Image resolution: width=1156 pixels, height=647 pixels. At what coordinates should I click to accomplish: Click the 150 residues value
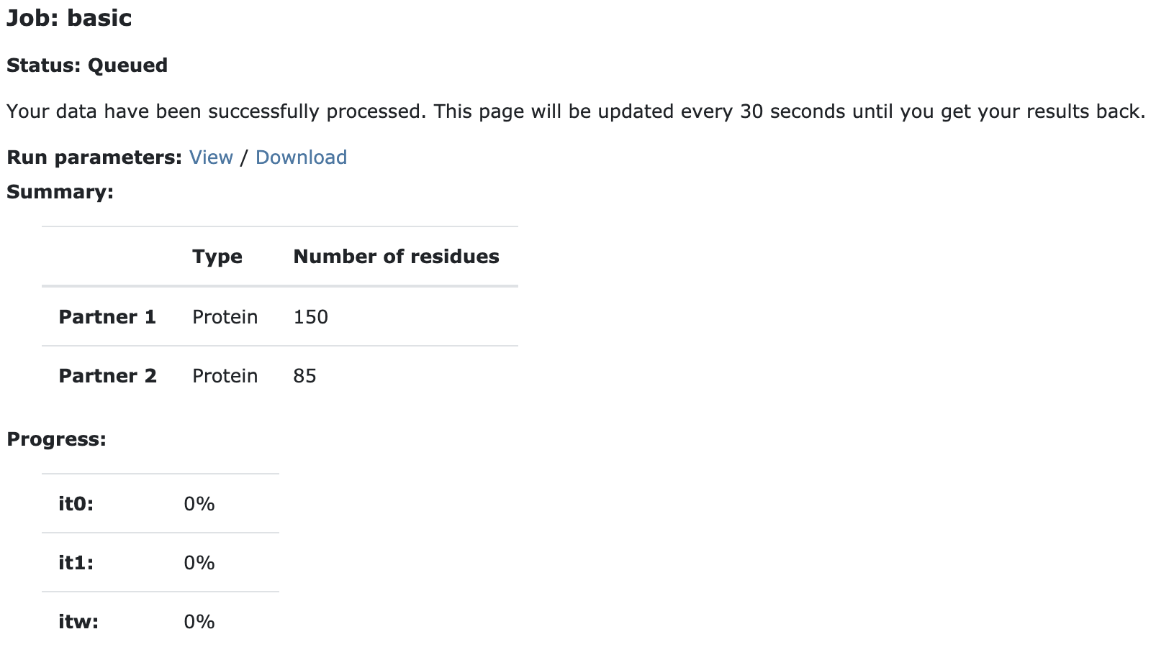(311, 317)
